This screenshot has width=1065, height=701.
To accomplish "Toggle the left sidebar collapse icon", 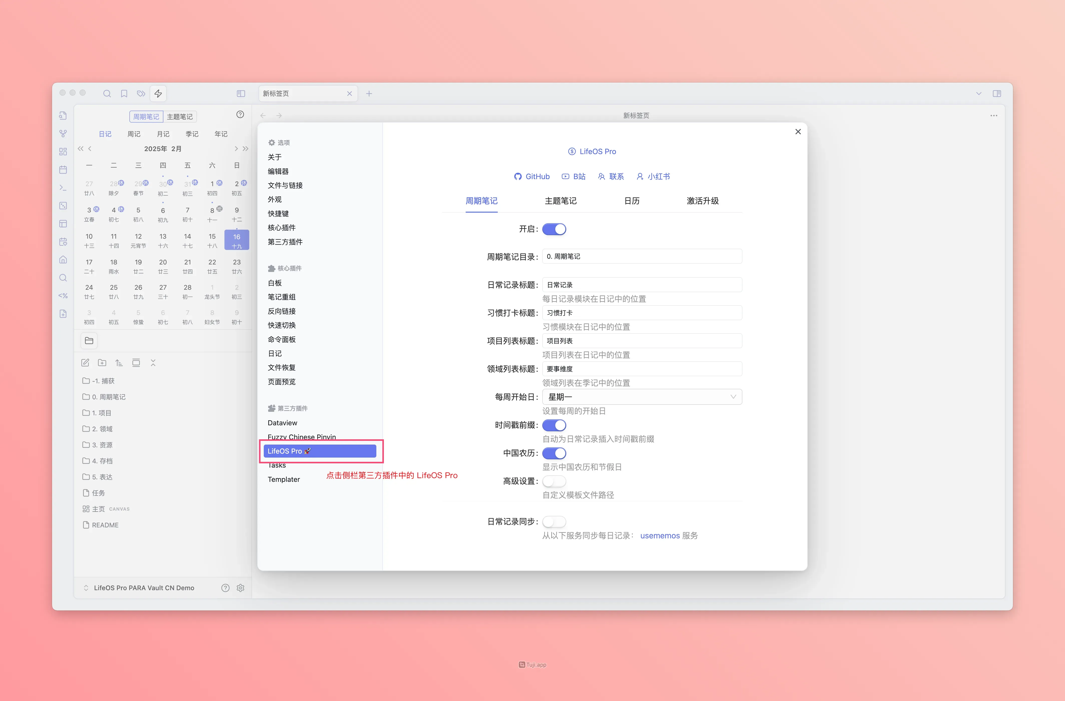I will (x=241, y=94).
